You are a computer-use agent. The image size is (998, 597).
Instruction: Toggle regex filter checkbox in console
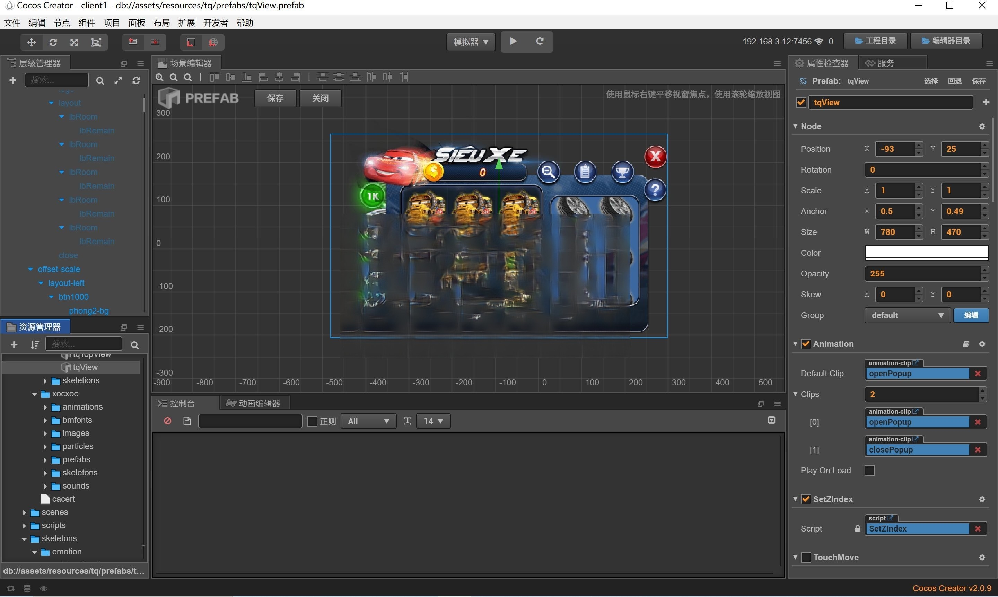click(x=312, y=421)
